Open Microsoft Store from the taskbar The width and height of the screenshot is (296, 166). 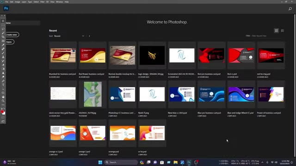(x=162, y=162)
